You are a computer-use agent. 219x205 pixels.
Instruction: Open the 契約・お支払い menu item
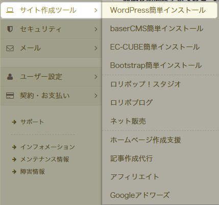(51, 96)
